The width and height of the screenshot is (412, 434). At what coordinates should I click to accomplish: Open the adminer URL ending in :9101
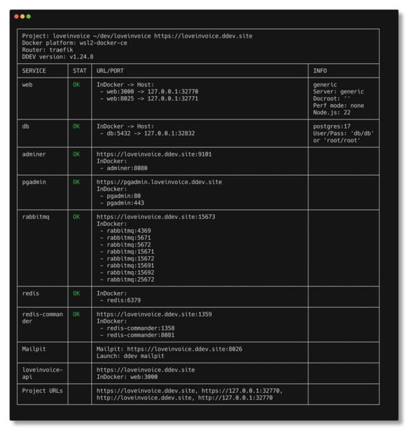tap(154, 155)
